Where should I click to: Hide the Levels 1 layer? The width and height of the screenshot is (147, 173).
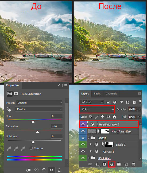pos(83,145)
